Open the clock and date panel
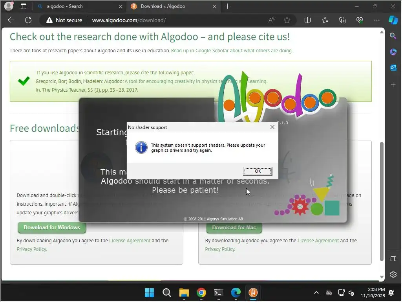 [373, 293]
